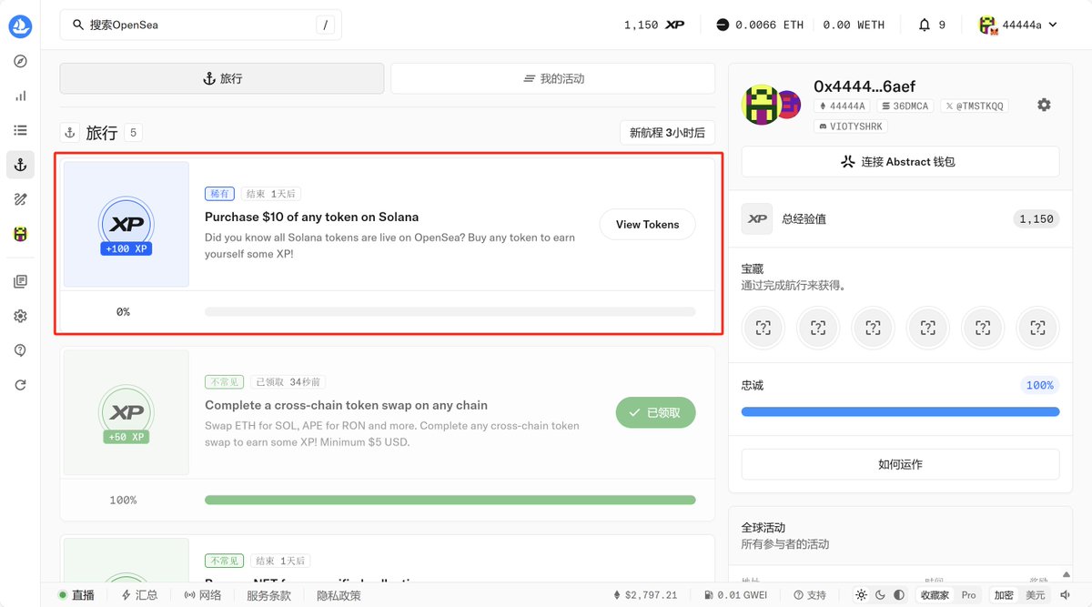
Task: Open the OpenSea home logo
Action: click(20, 25)
